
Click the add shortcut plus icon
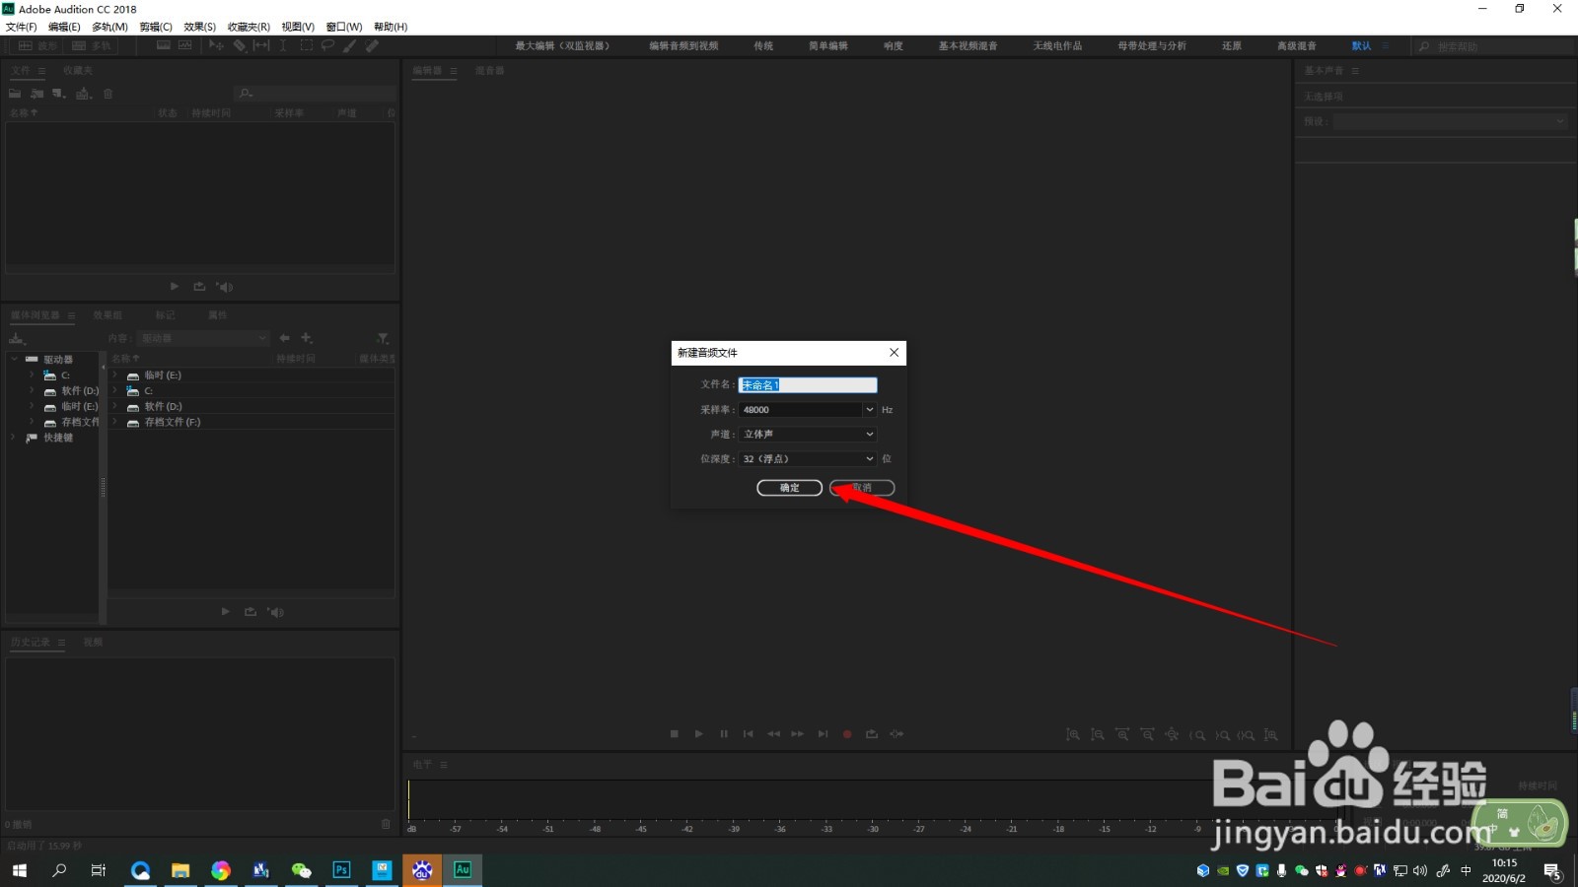[307, 338]
